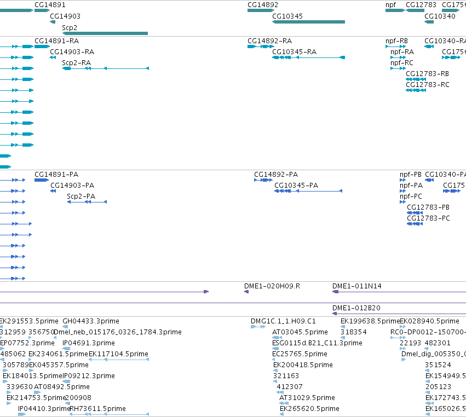Click the CG10340 gene label
Screen dimensions: 466x417
coord(440,16)
